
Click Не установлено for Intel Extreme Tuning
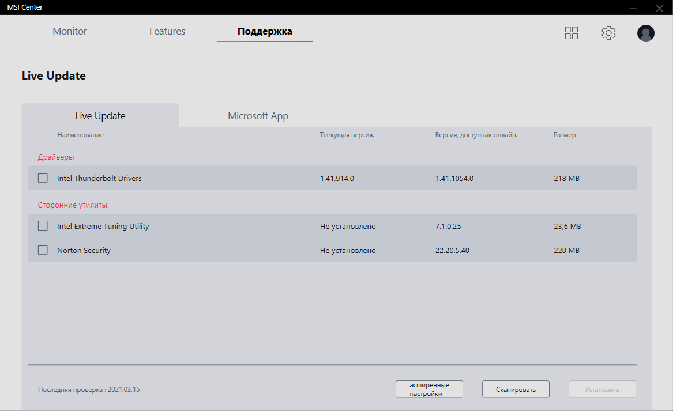pos(348,226)
